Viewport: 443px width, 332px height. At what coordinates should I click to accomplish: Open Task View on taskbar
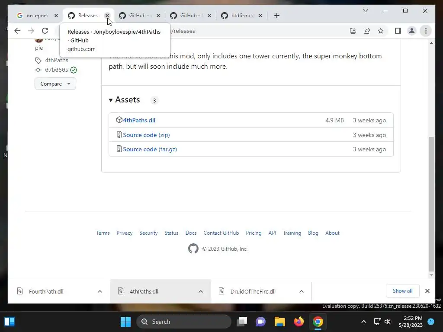click(242, 322)
